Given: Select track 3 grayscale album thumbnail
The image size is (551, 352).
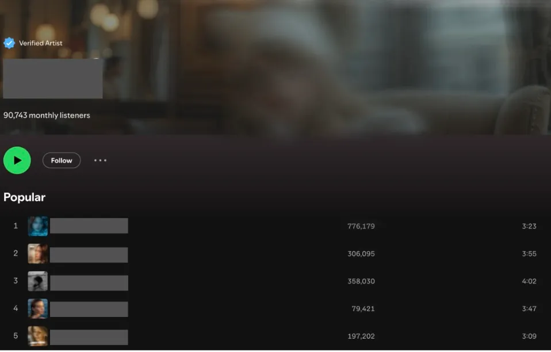Looking at the screenshot, I should click(37, 281).
